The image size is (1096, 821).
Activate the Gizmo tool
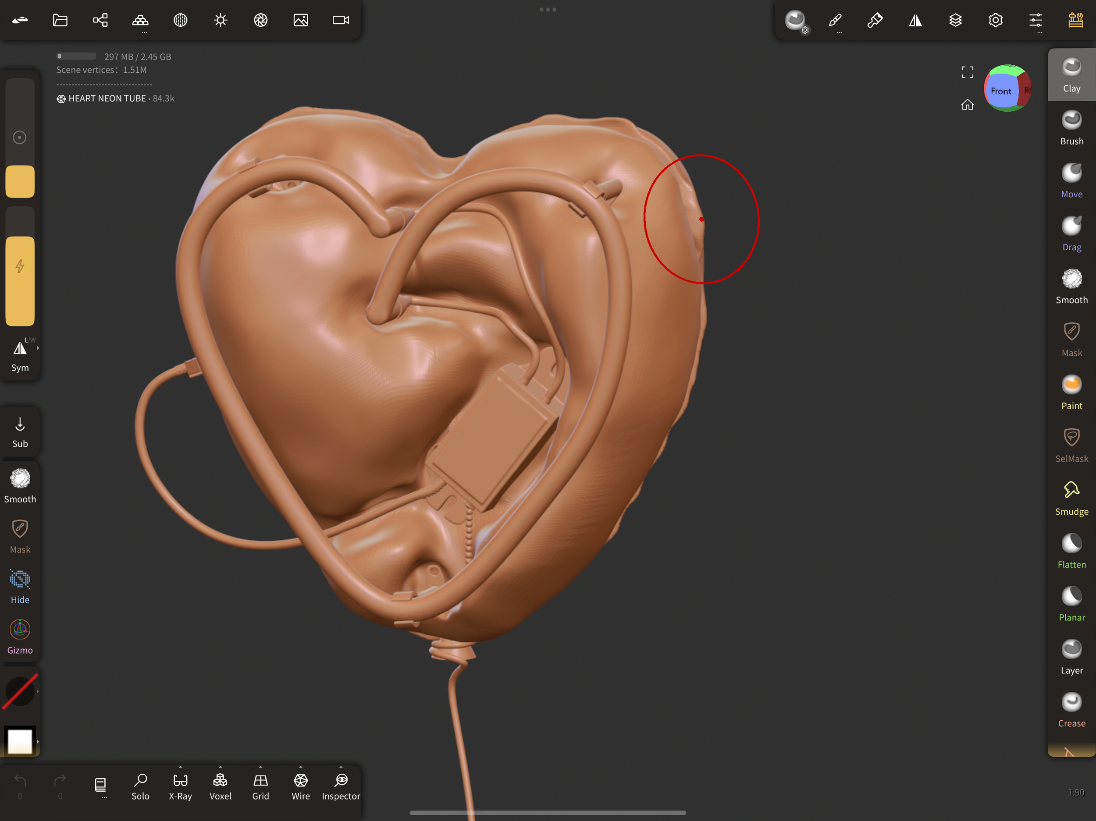coord(20,637)
